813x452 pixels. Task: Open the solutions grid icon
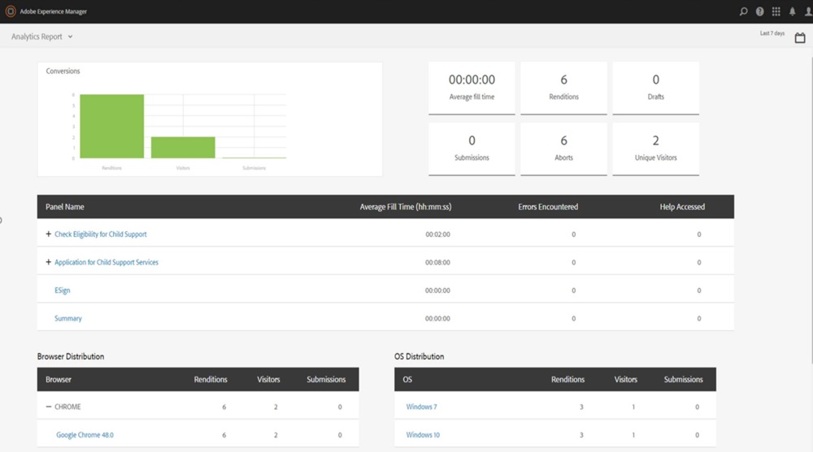[x=776, y=11]
